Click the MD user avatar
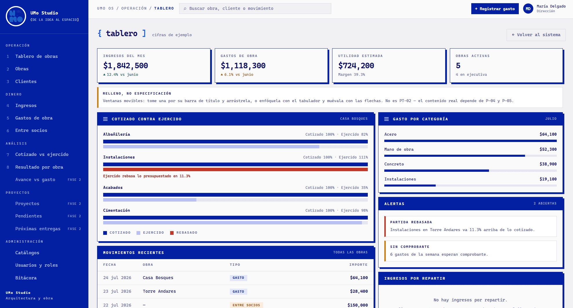This screenshot has height=308, width=573. [x=528, y=9]
